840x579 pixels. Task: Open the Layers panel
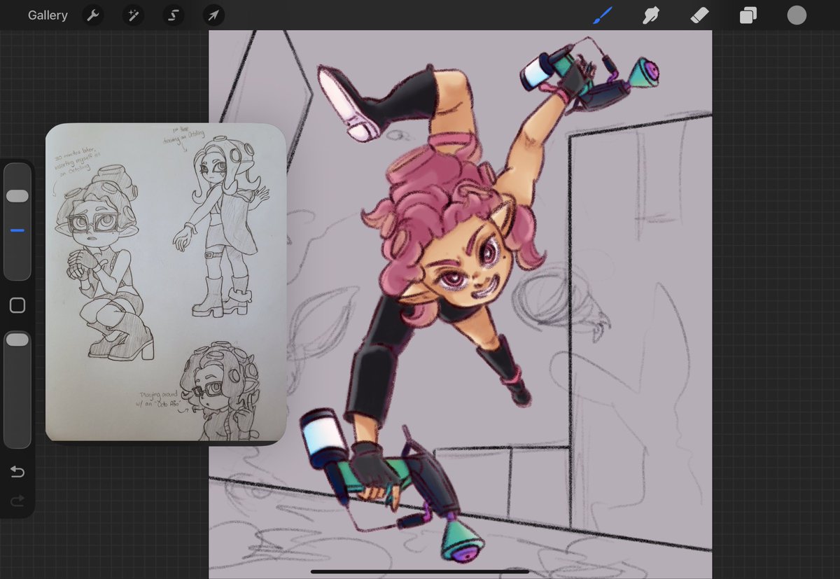pos(748,15)
